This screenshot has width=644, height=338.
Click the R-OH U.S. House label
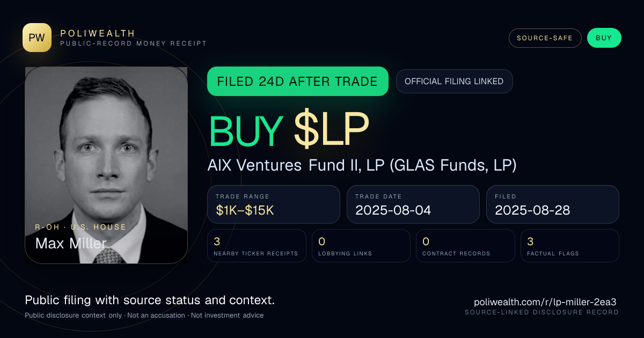80,227
